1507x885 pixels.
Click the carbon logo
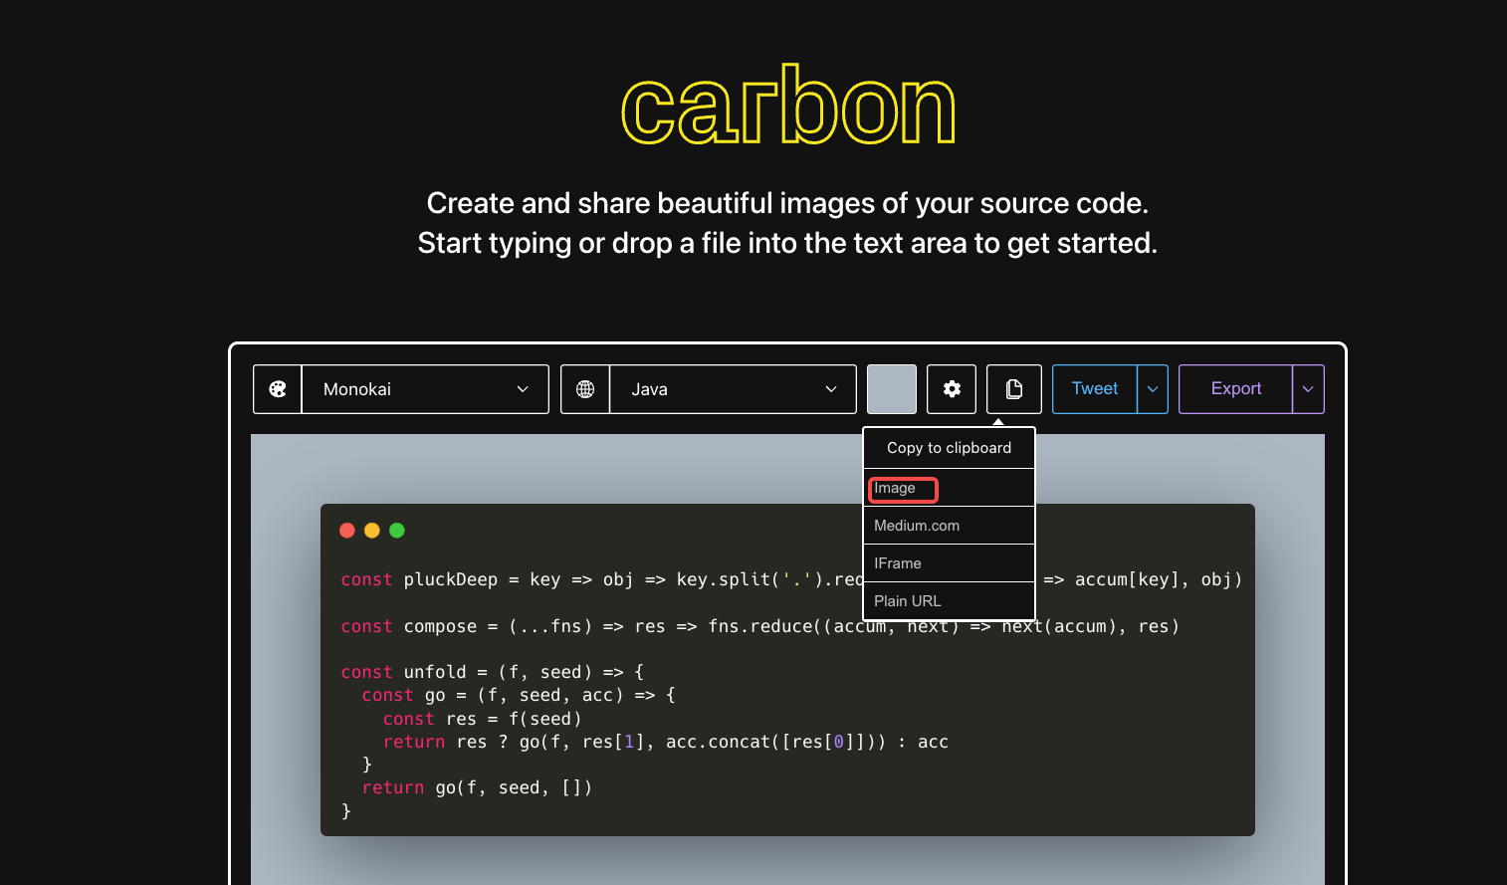[788, 105]
